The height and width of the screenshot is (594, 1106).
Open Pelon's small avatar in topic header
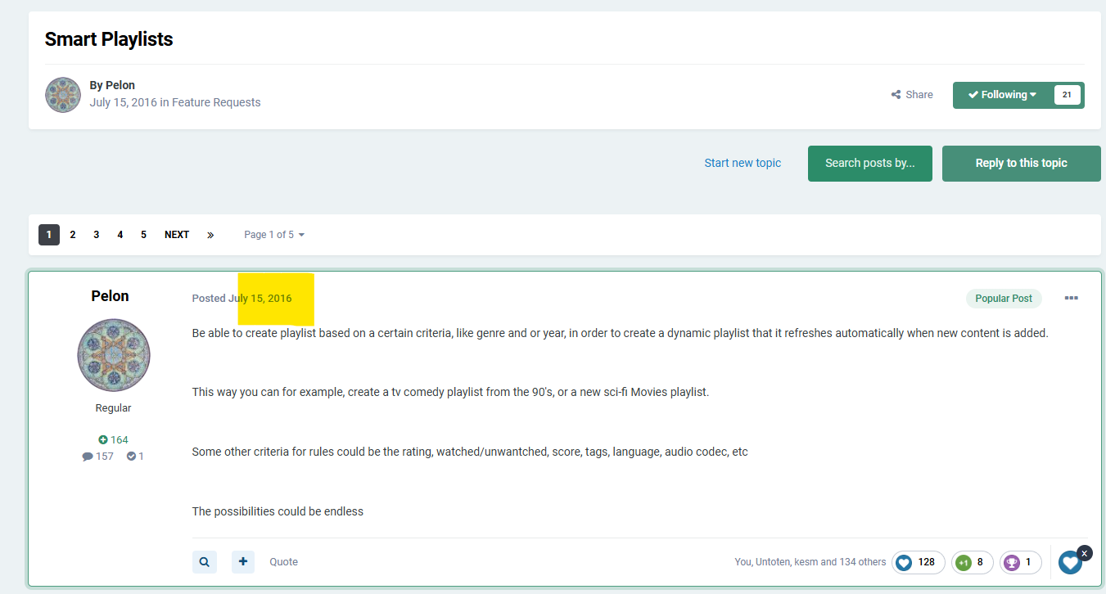tap(63, 95)
